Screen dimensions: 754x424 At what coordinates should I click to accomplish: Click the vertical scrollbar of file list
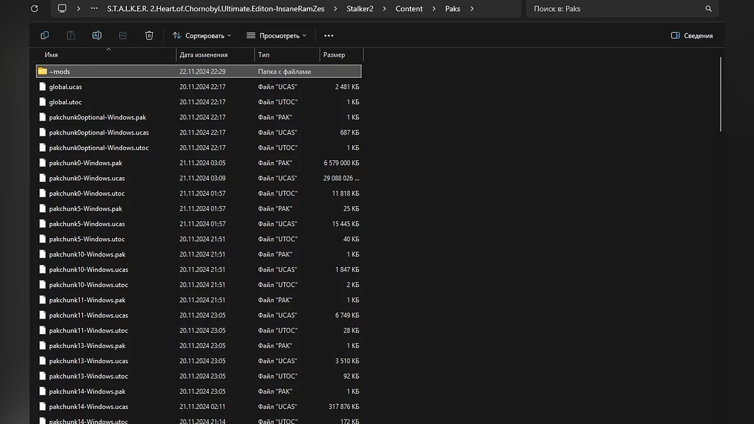(721, 94)
